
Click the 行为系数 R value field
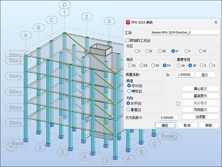click(x=168, y=118)
